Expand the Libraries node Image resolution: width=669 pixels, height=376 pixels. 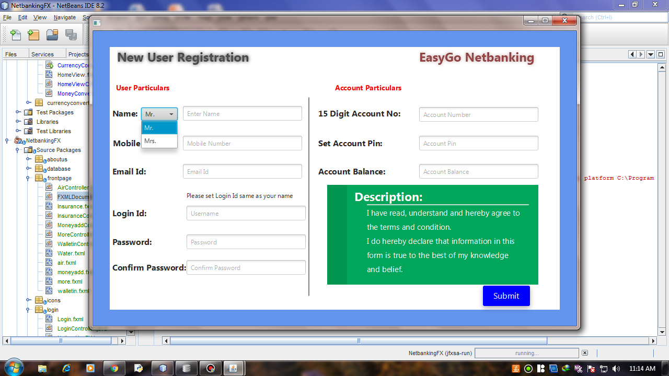click(18, 122)
